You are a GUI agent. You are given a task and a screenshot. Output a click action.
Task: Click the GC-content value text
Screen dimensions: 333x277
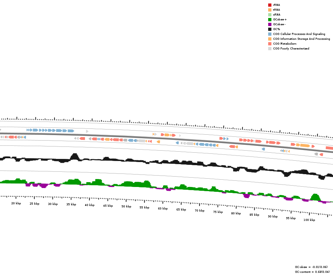pyautogui.click(x=312, y=272)
